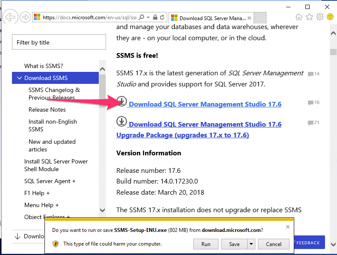Click the page scrollbar down arrow

point(333,244)
